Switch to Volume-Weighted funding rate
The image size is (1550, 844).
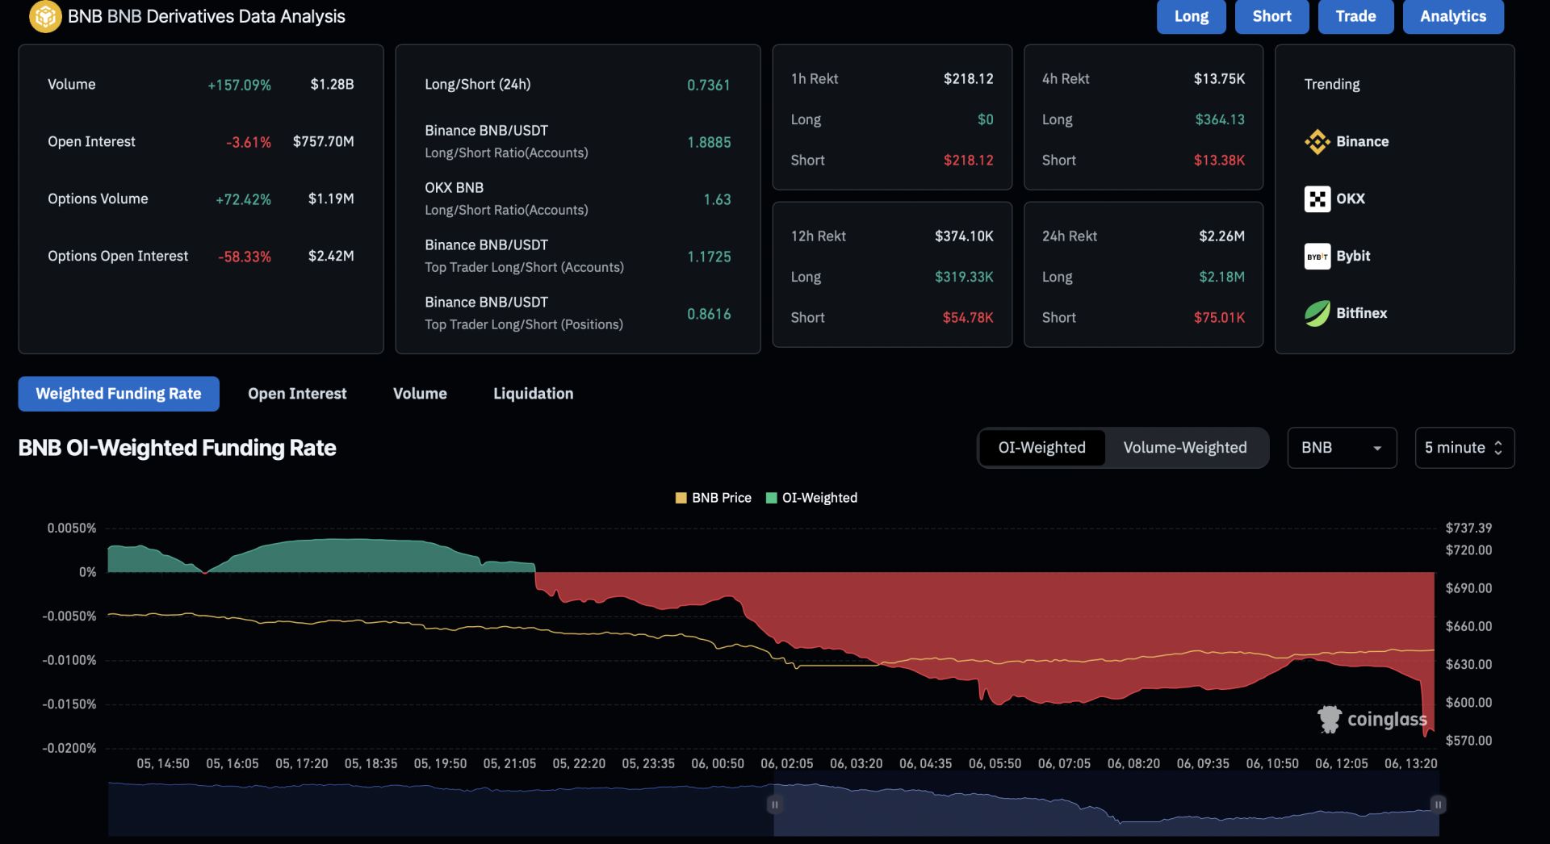(x=1184, y=448)
